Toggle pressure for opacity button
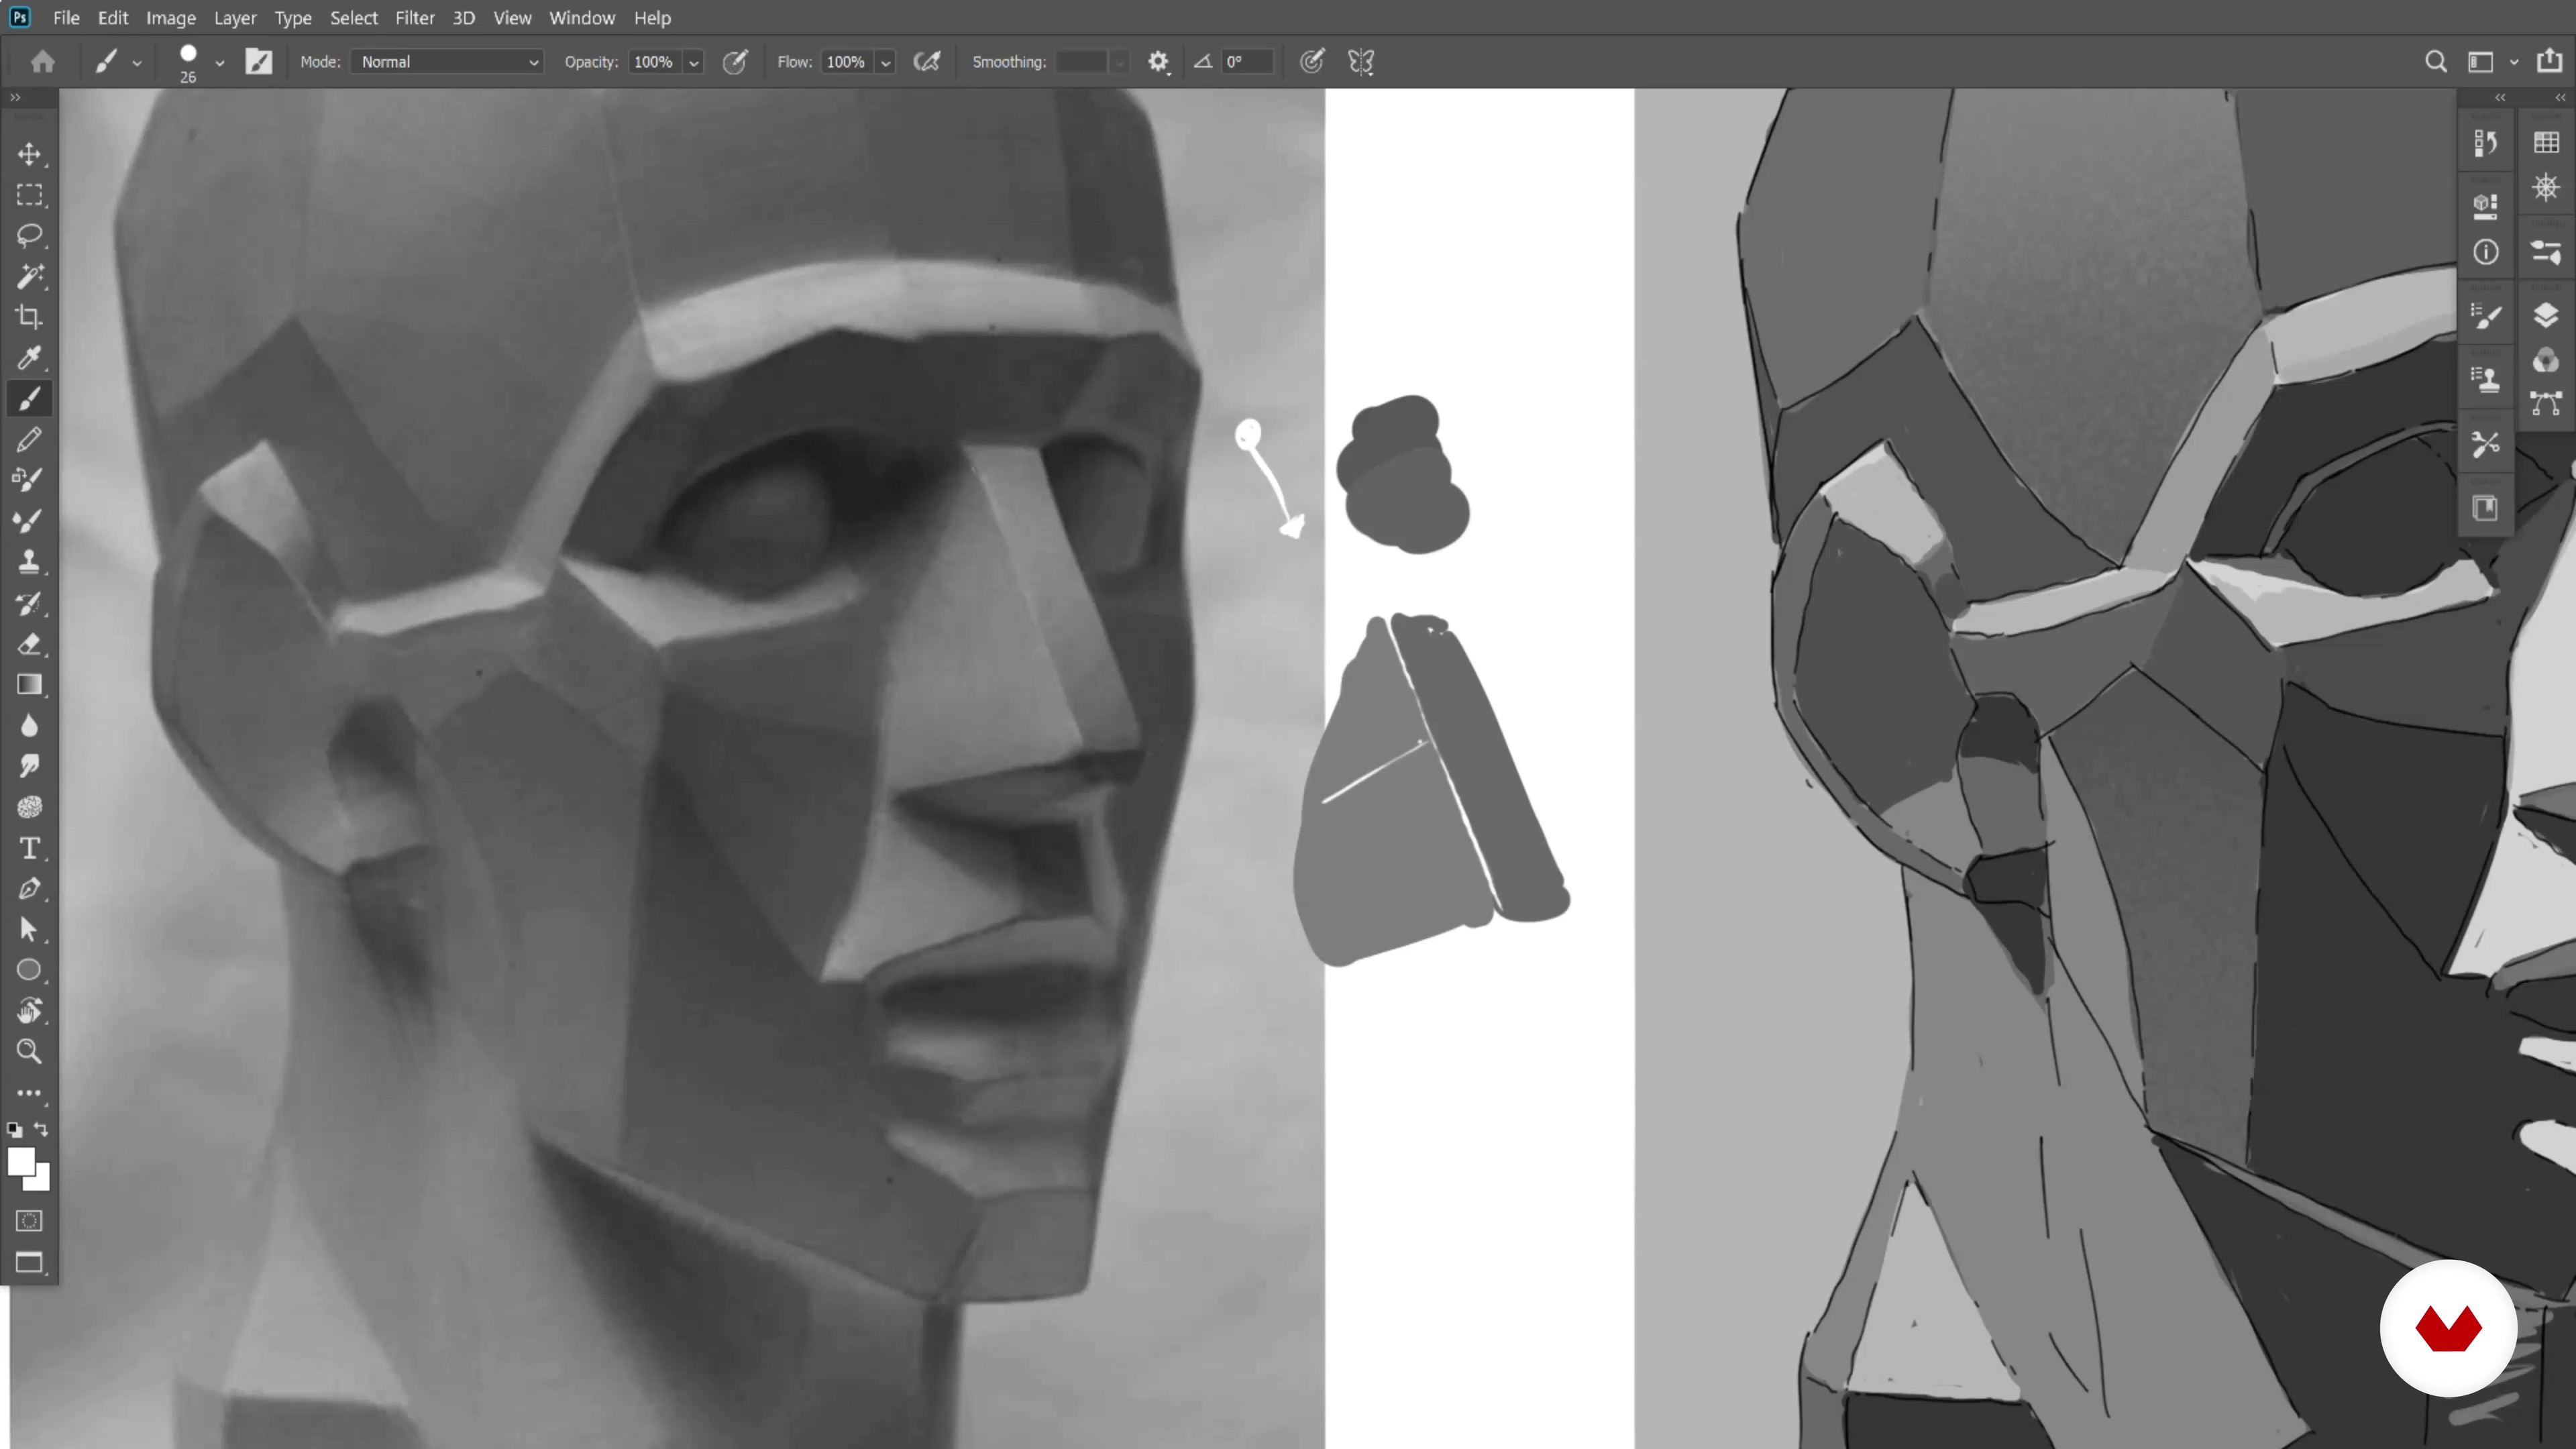 tap(735, 62)
